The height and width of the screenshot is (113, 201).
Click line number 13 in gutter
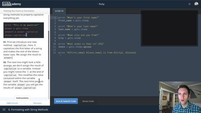click(x=54, y=53)
